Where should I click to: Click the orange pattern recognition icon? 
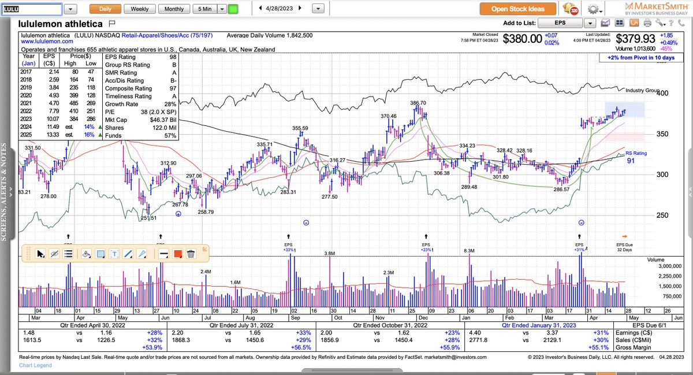[634, 23]
